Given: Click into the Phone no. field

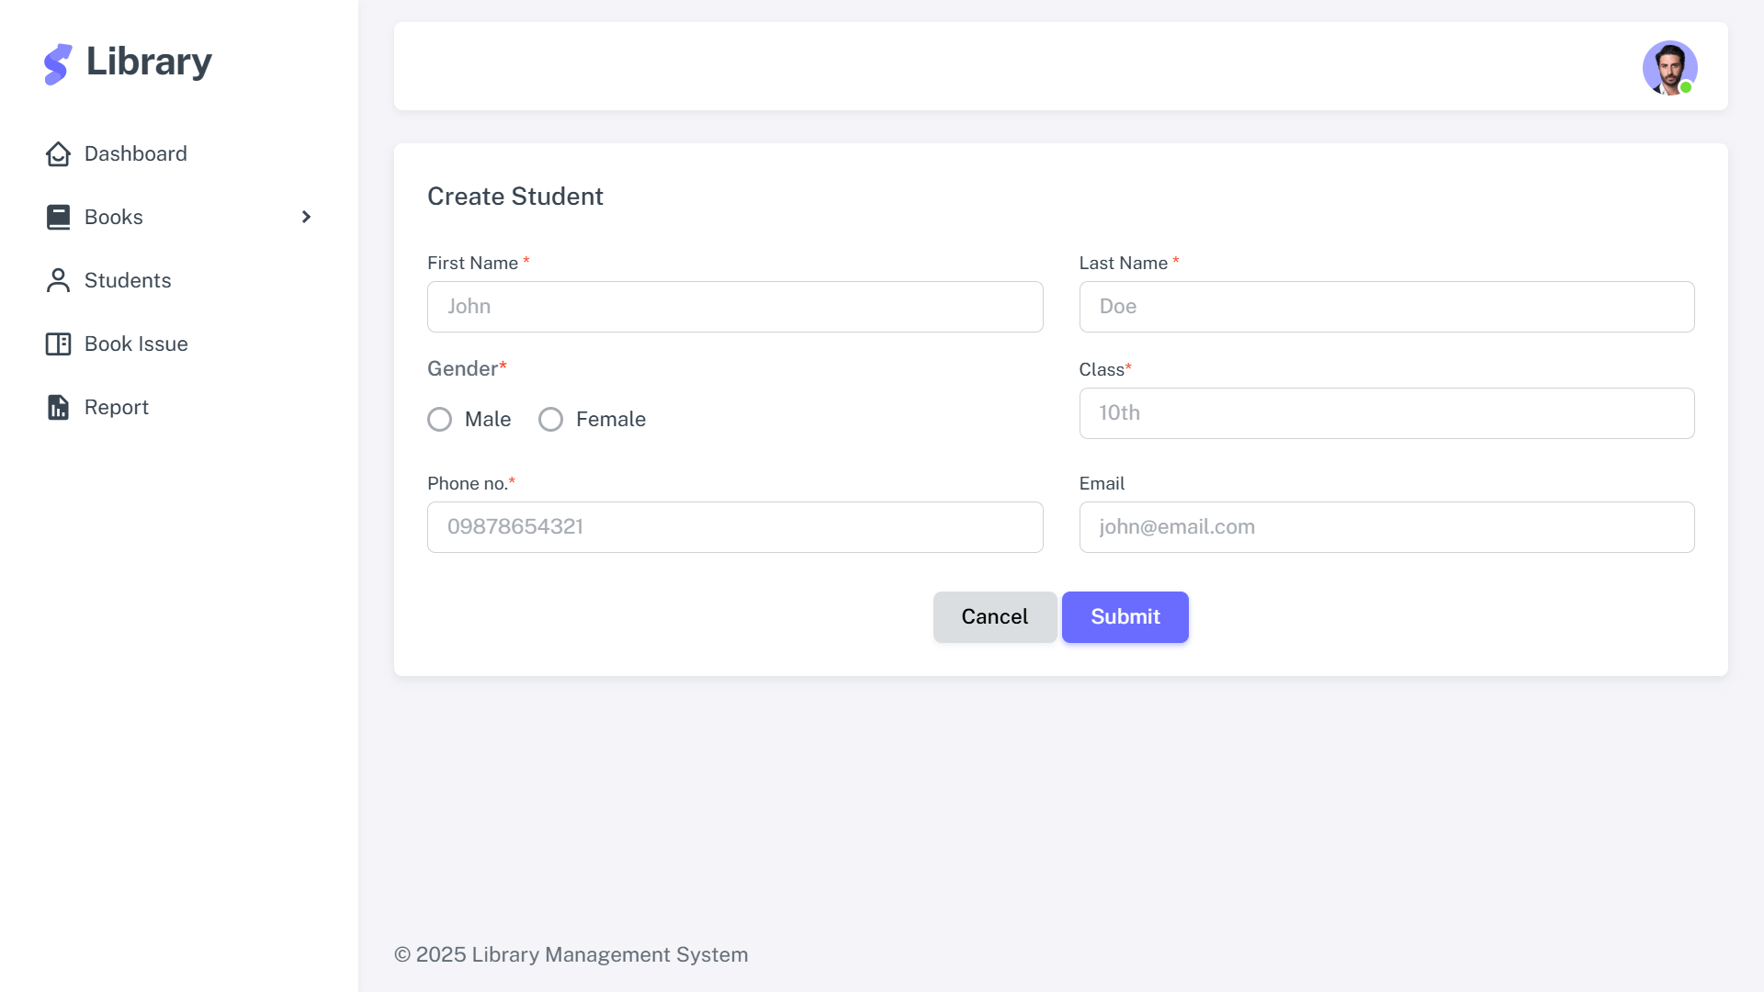Looking at the screenshot, I should (735, 527).
